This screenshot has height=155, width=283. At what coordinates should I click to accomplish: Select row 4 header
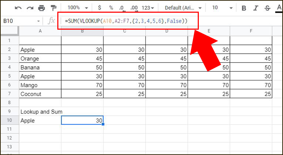10,67
